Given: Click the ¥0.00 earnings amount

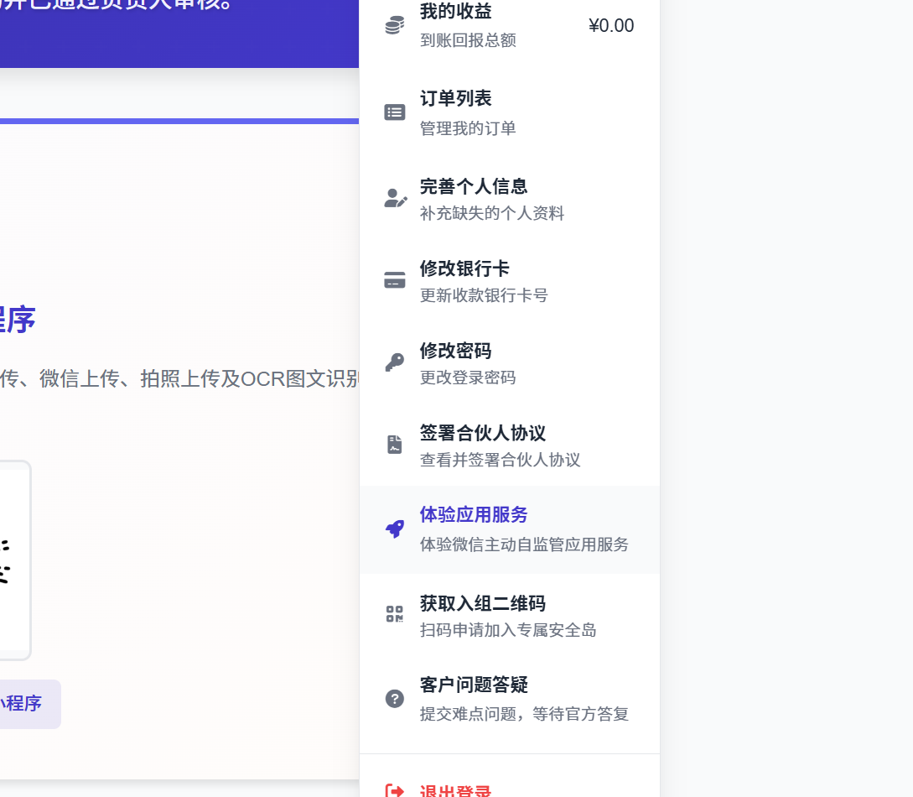Looking at the screenshot, I should (611, 26).
